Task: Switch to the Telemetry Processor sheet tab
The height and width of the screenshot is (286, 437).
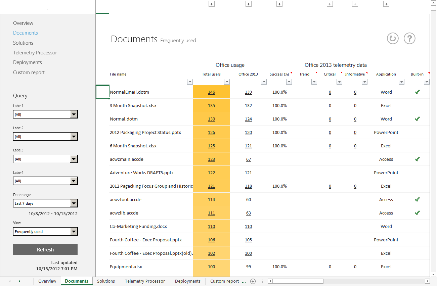Action: pos(145,281)
